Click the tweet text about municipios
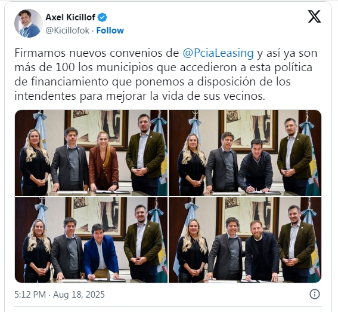Image resolution: width=338 pixels, height=312 pixels. [x=166, y=75]
